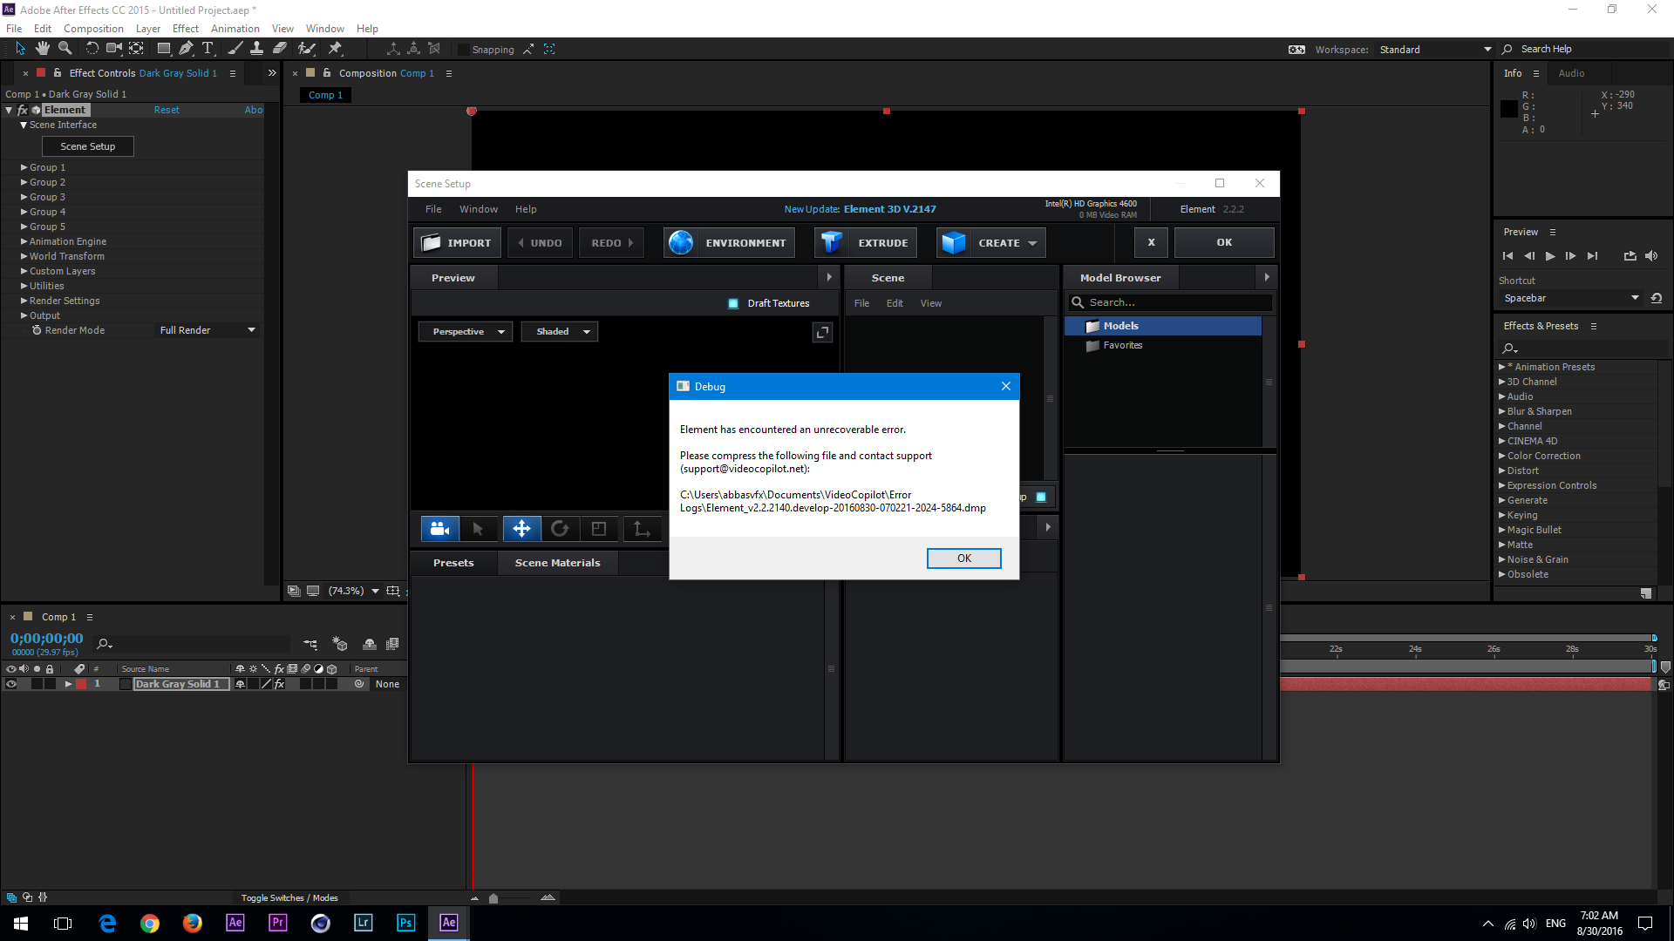The image size is (1674, 941).
Task: Select the Rotation tool
Action: pos(92,49)
